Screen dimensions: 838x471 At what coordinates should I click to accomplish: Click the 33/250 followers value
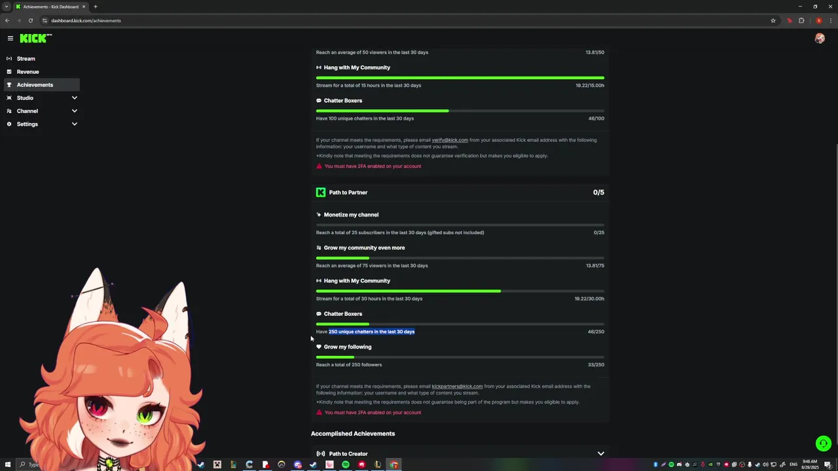pyautogui.click(x=596, y=365)
